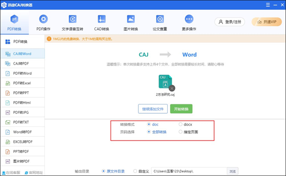Choose the docx format radio button
Image resolution: width=286 pixels, height=176 pixels.
pos(181,124)
